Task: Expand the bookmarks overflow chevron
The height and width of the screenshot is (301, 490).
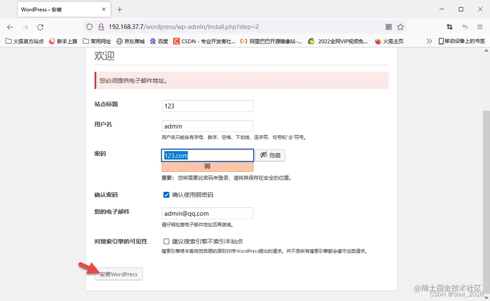Action: point(429,42)
